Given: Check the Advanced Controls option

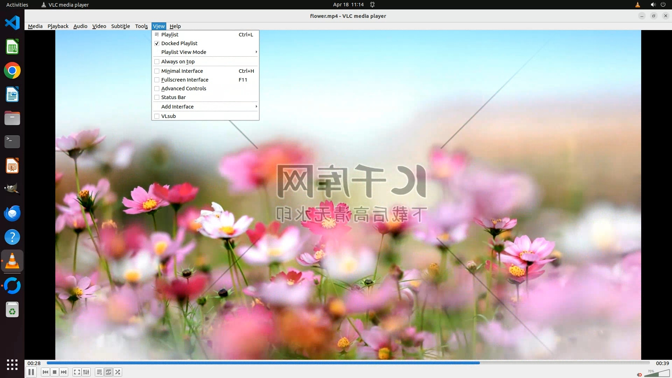Looking at the screenshot, I should pyautogui.click(x=183, y=89).
